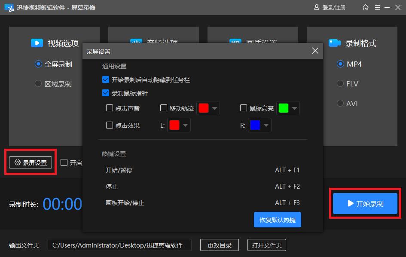Image resolution: width=406 pixels, height=257 pixels.
Task: Open the left-click L color dropdown
Action: 185,125
